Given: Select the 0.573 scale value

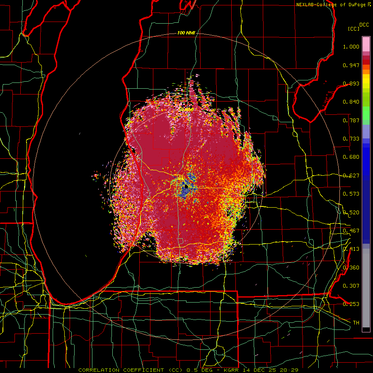Looking at the screenshot, I should pyautogui.click(x=351, y=194).
